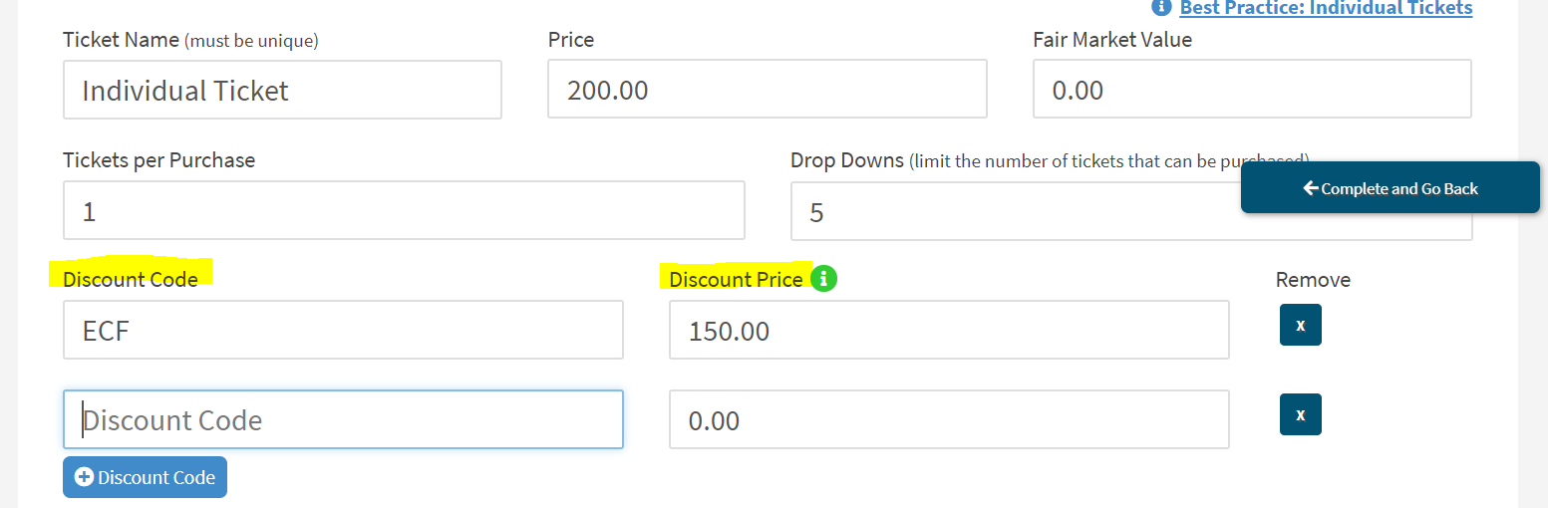The image size is (1548, 508).
Task: Select the Fair Market Value input
Action: click(1251, 90)
